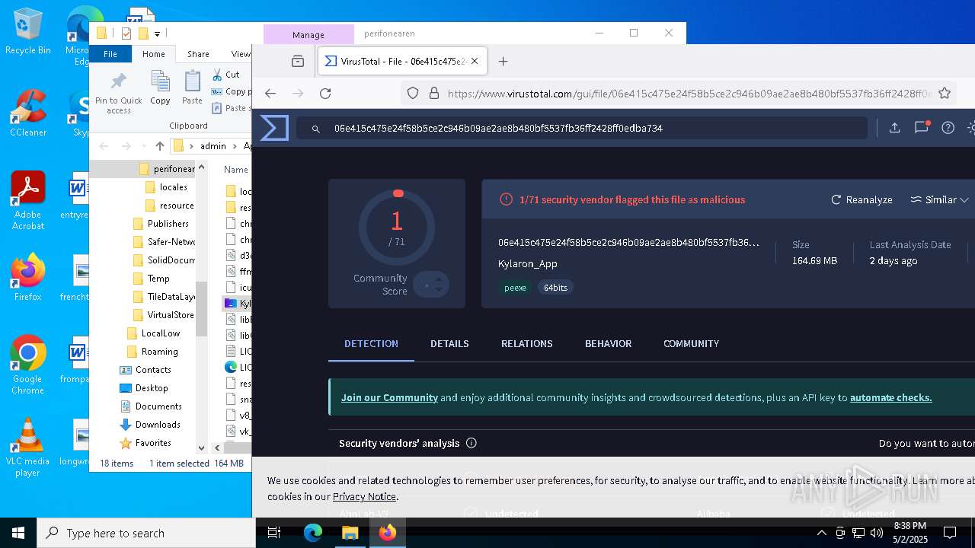Open the Privacy Notice link

click(x=364, y=496)
